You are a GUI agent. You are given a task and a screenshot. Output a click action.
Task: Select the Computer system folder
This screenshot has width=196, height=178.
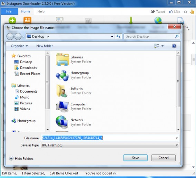74,106
